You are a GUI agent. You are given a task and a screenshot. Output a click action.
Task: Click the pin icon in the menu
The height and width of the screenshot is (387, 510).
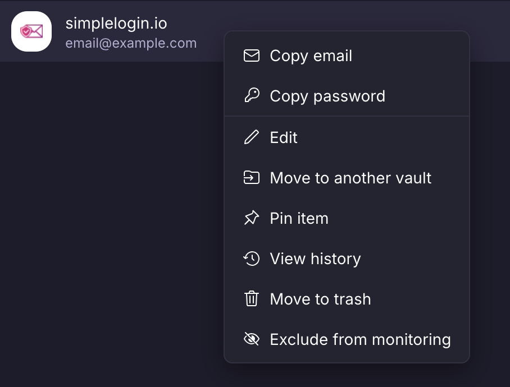tap(252, 218)
